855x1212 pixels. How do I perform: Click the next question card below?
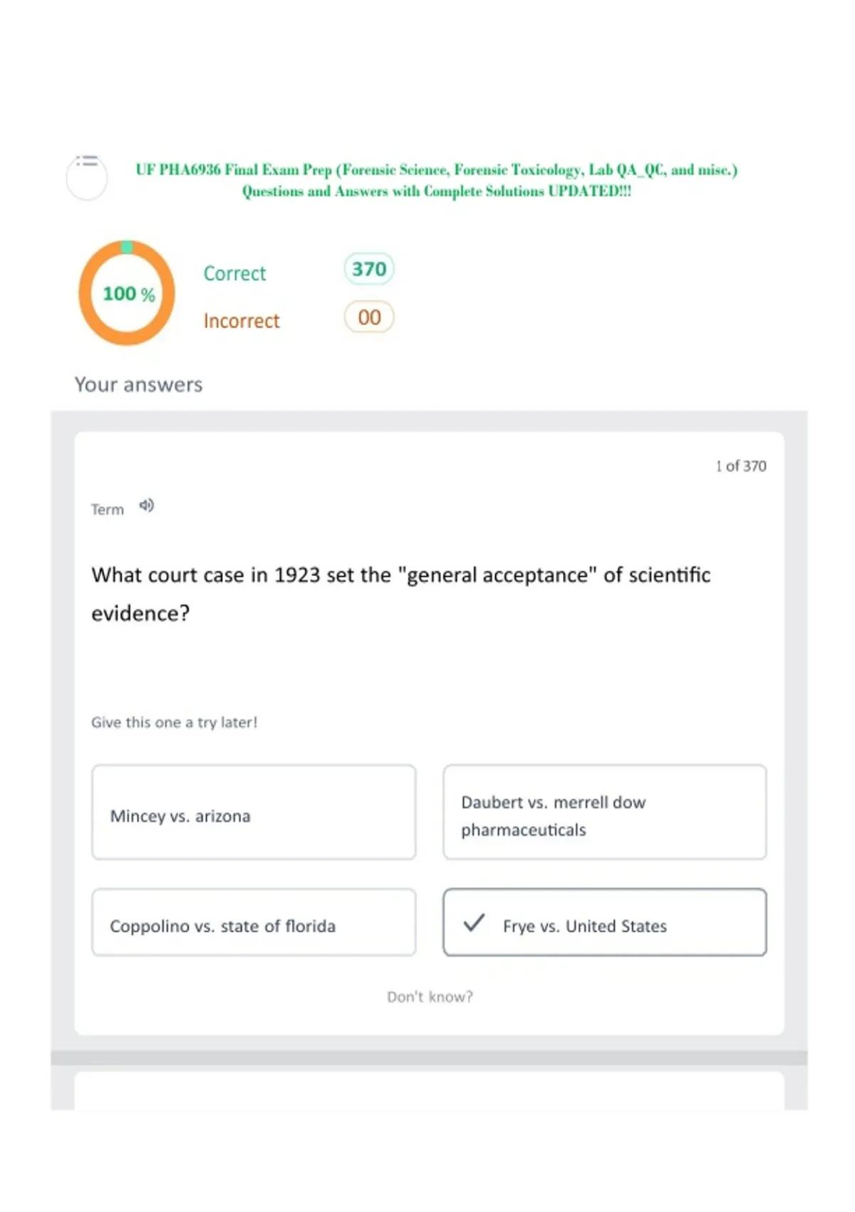click(x=430, y=1091)
